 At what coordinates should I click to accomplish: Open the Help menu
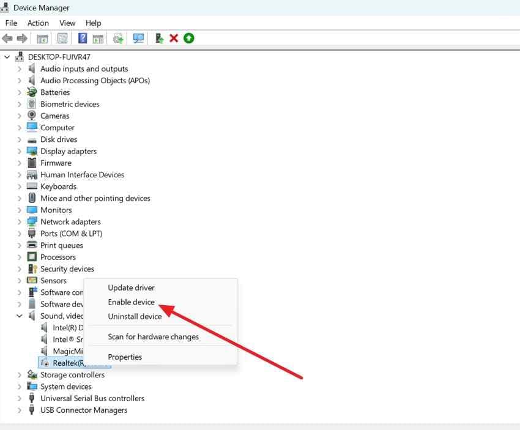pos(93,23)
